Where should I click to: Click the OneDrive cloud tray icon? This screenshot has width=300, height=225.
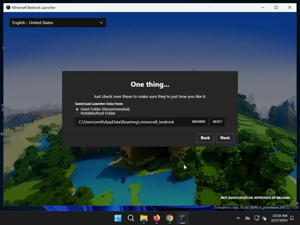pos(248,218)
